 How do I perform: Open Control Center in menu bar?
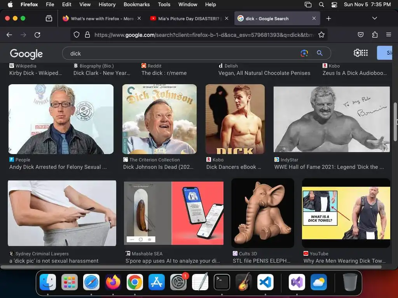tap(334, 4)
